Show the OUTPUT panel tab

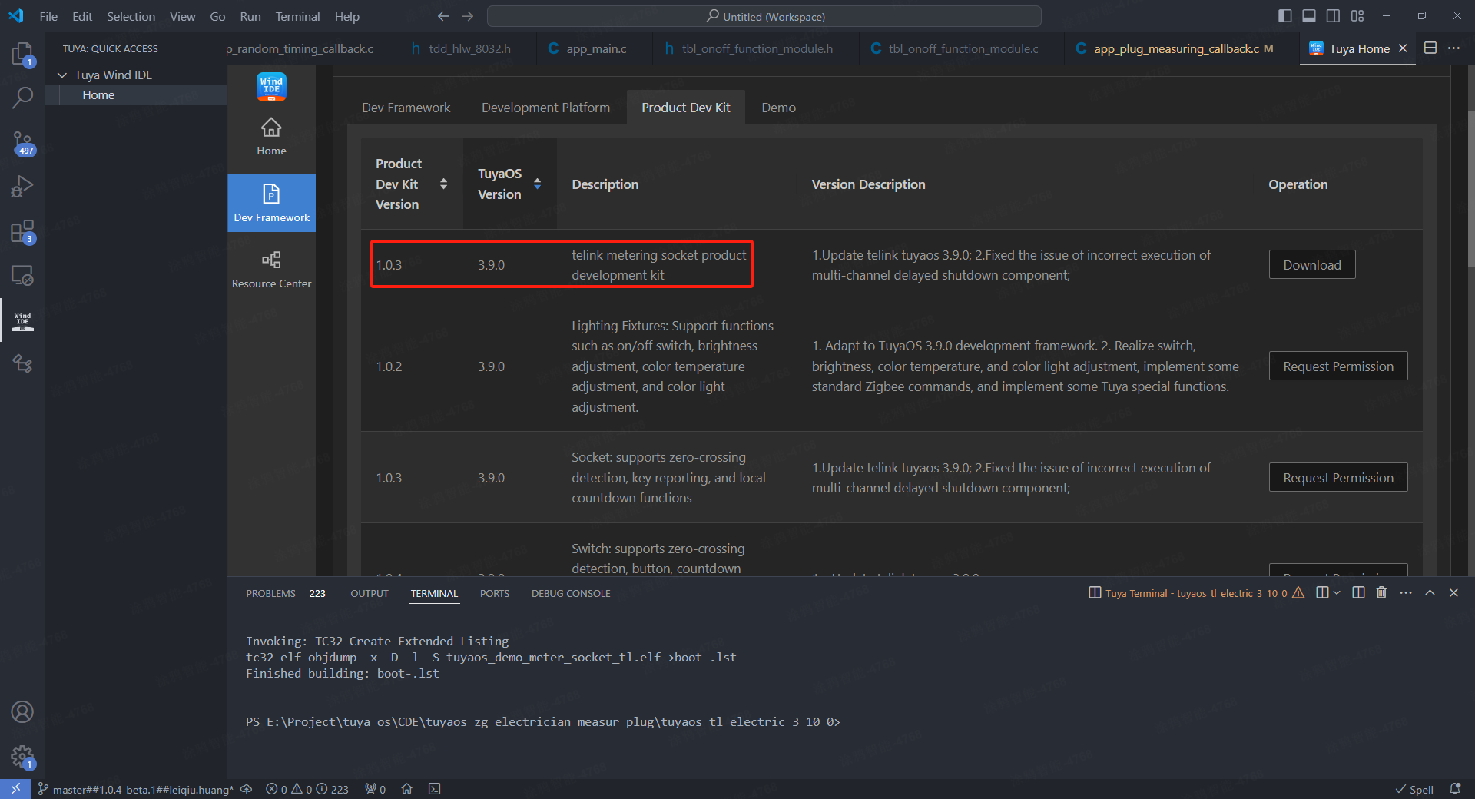pos(370,594)
